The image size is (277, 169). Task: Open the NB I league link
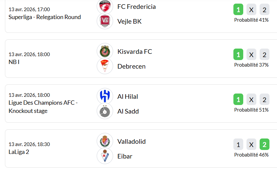(14, 62)
